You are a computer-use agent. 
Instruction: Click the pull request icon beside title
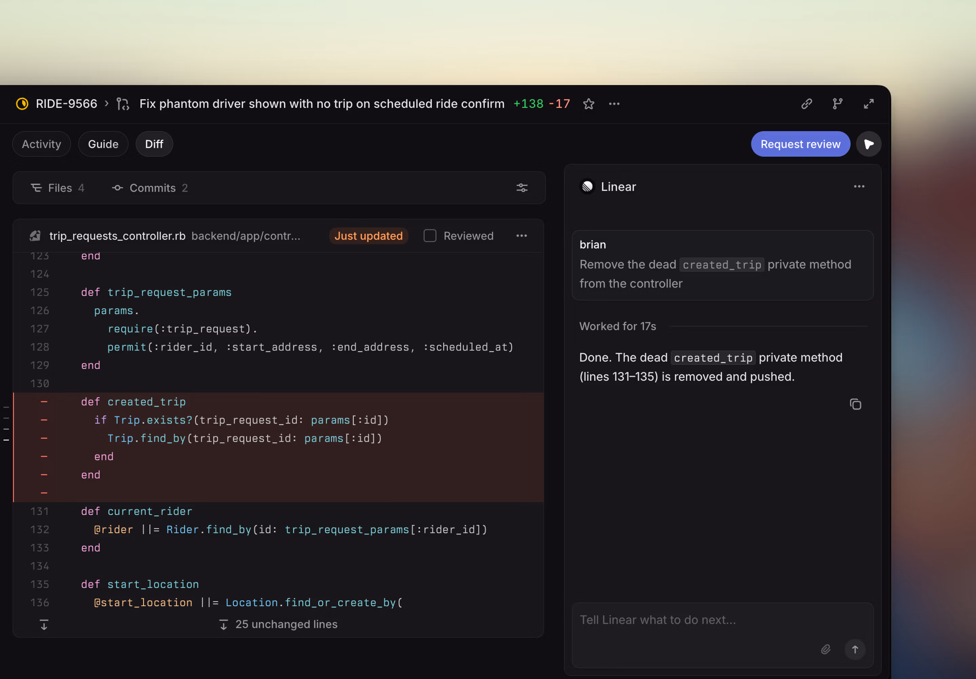pyautogui.click(x=123, y=104)
